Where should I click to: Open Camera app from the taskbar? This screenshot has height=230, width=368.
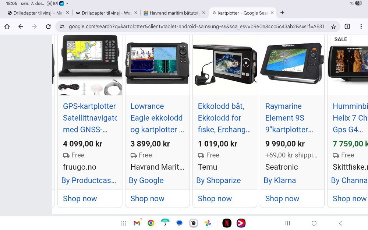(194, 223)
